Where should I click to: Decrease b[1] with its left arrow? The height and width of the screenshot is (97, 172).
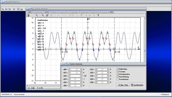coord(97,70)
